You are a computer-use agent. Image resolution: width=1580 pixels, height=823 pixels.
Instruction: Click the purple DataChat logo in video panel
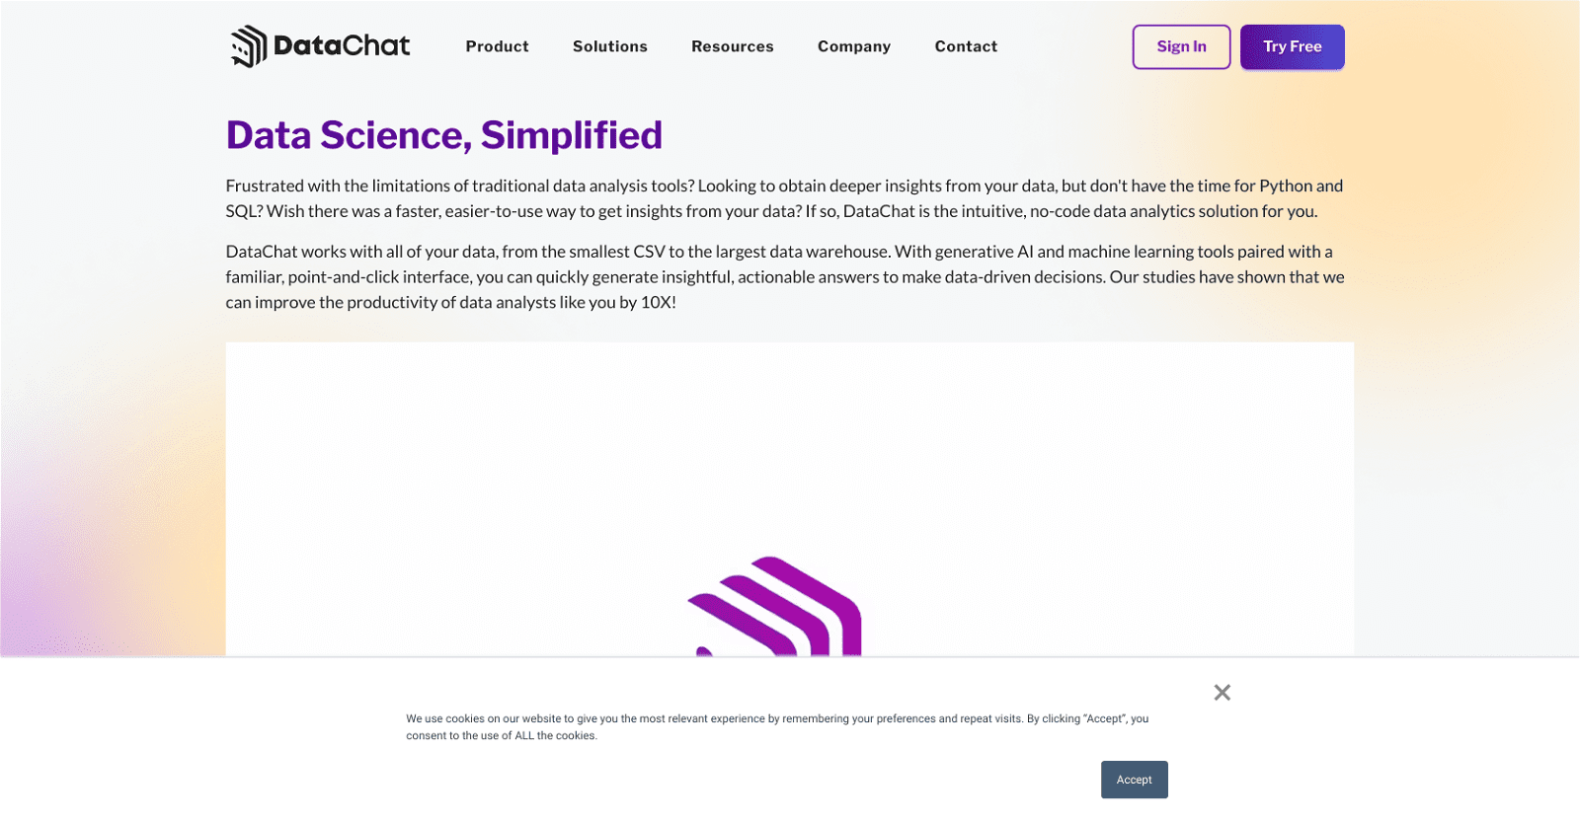775,607
